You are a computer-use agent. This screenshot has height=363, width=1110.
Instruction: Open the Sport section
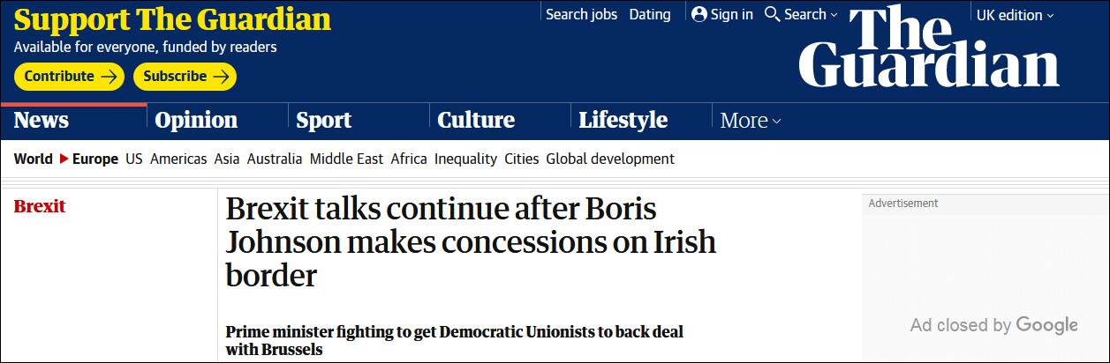coord(324,120)
